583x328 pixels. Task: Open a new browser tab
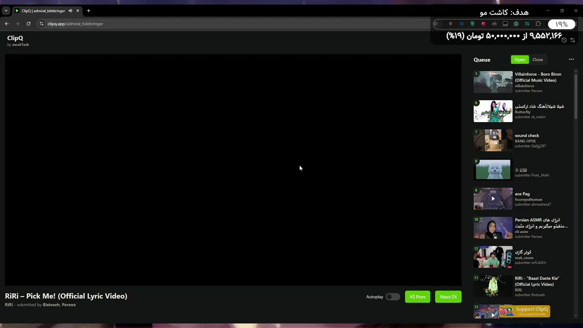[x=88, y=10]
